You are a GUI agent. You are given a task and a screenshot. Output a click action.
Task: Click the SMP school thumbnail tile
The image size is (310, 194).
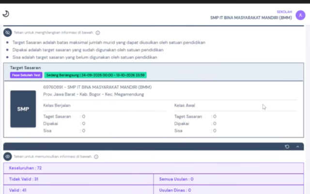click(x=23, y=109)
